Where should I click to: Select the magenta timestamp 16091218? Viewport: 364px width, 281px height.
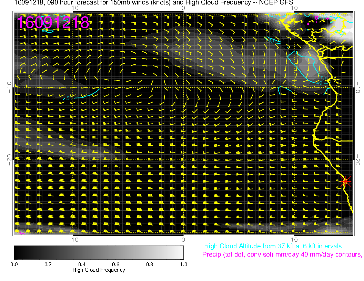53,23
